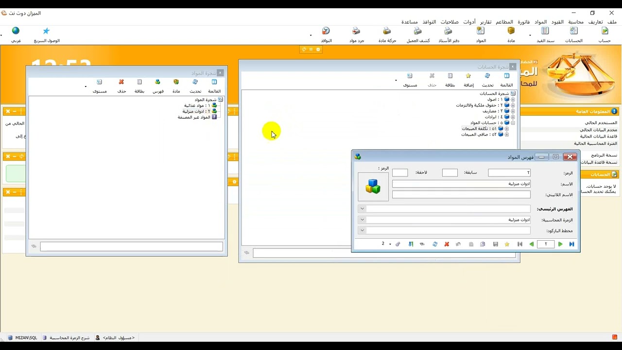Click the عربي language globe icon

(16, 35)
